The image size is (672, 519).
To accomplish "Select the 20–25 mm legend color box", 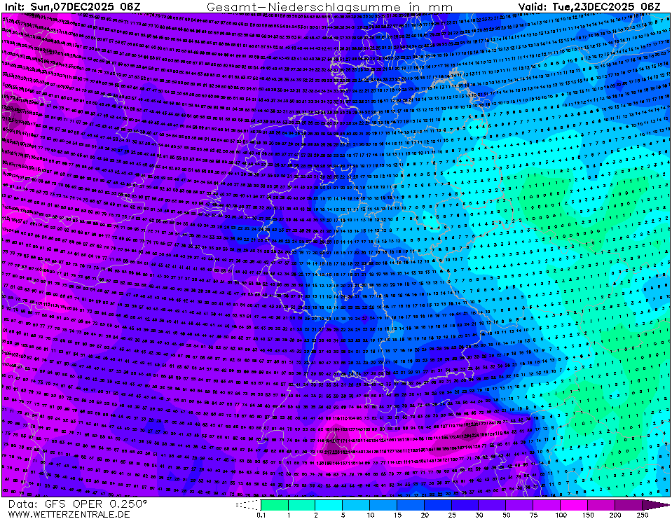I will (438, 504).
